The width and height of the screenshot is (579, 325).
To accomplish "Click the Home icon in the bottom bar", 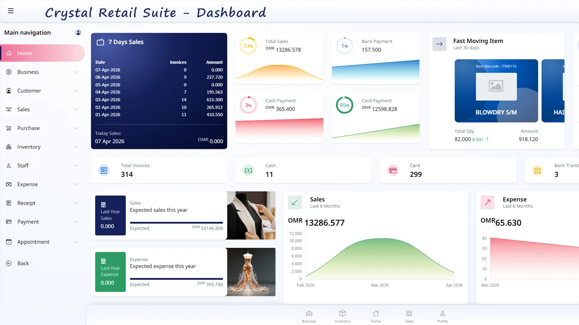I will coord(375,313).
